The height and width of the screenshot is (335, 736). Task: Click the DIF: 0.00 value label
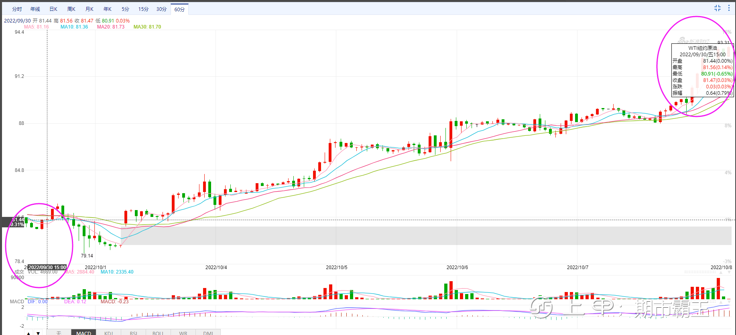[x=38, y=302]
